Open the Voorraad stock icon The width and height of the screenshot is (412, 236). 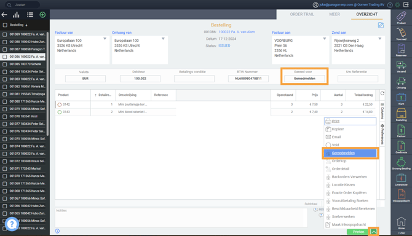tap(401, 34)
